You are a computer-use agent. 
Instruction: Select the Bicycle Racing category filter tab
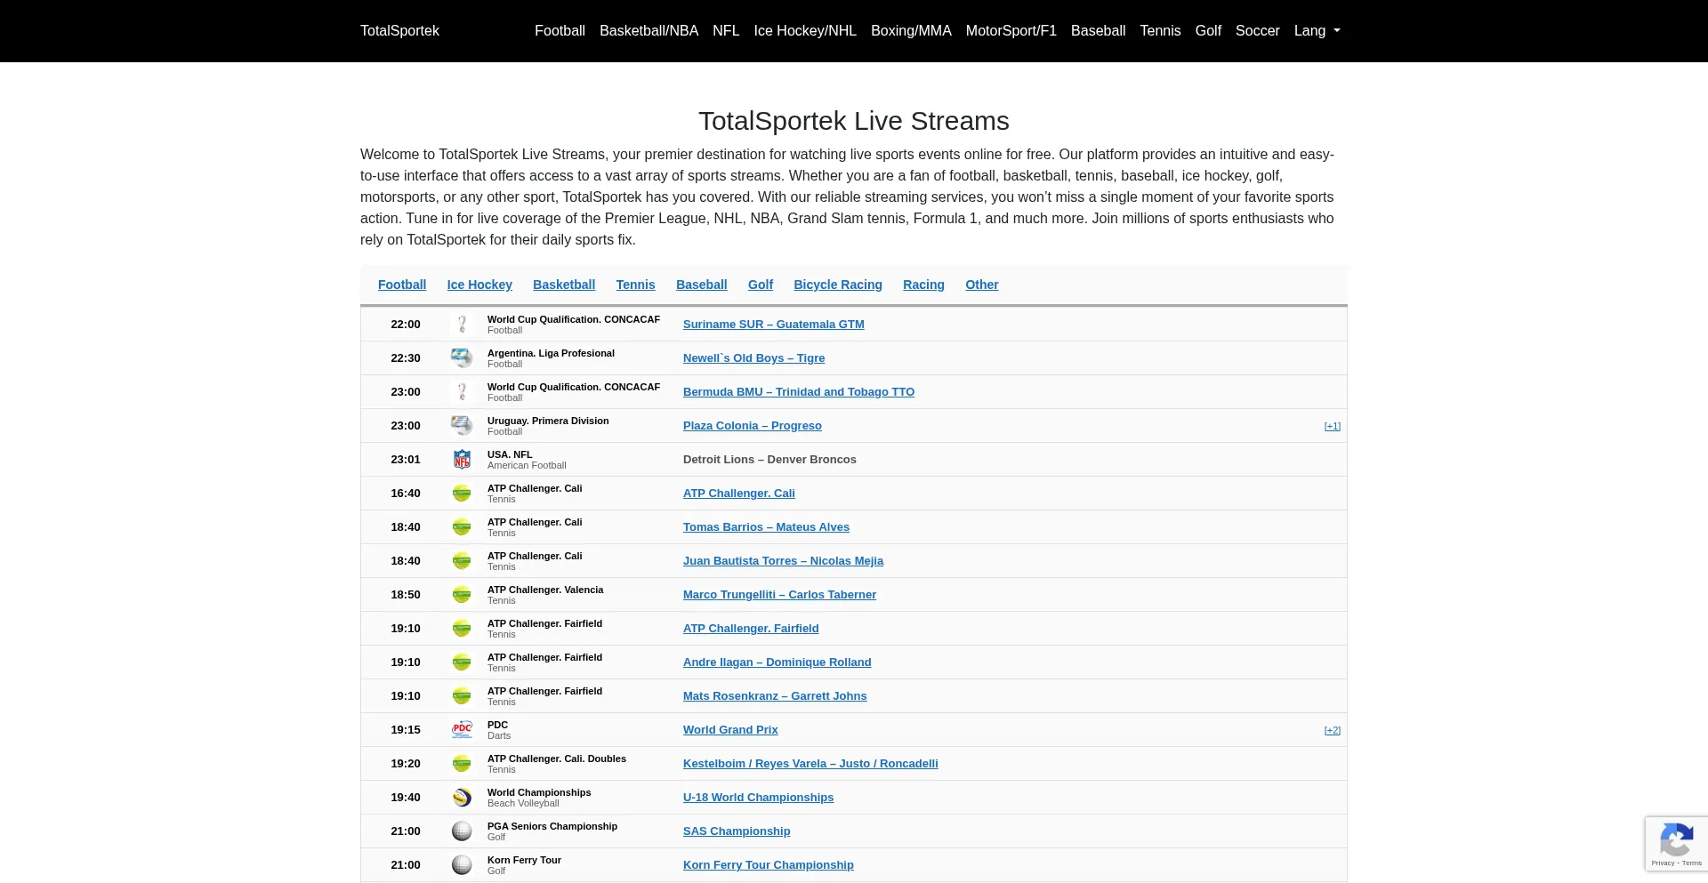click(x=837, y=285)
